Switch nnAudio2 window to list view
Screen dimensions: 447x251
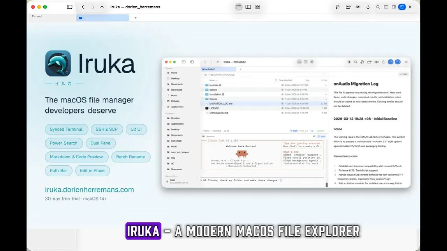tap(299, 62)
